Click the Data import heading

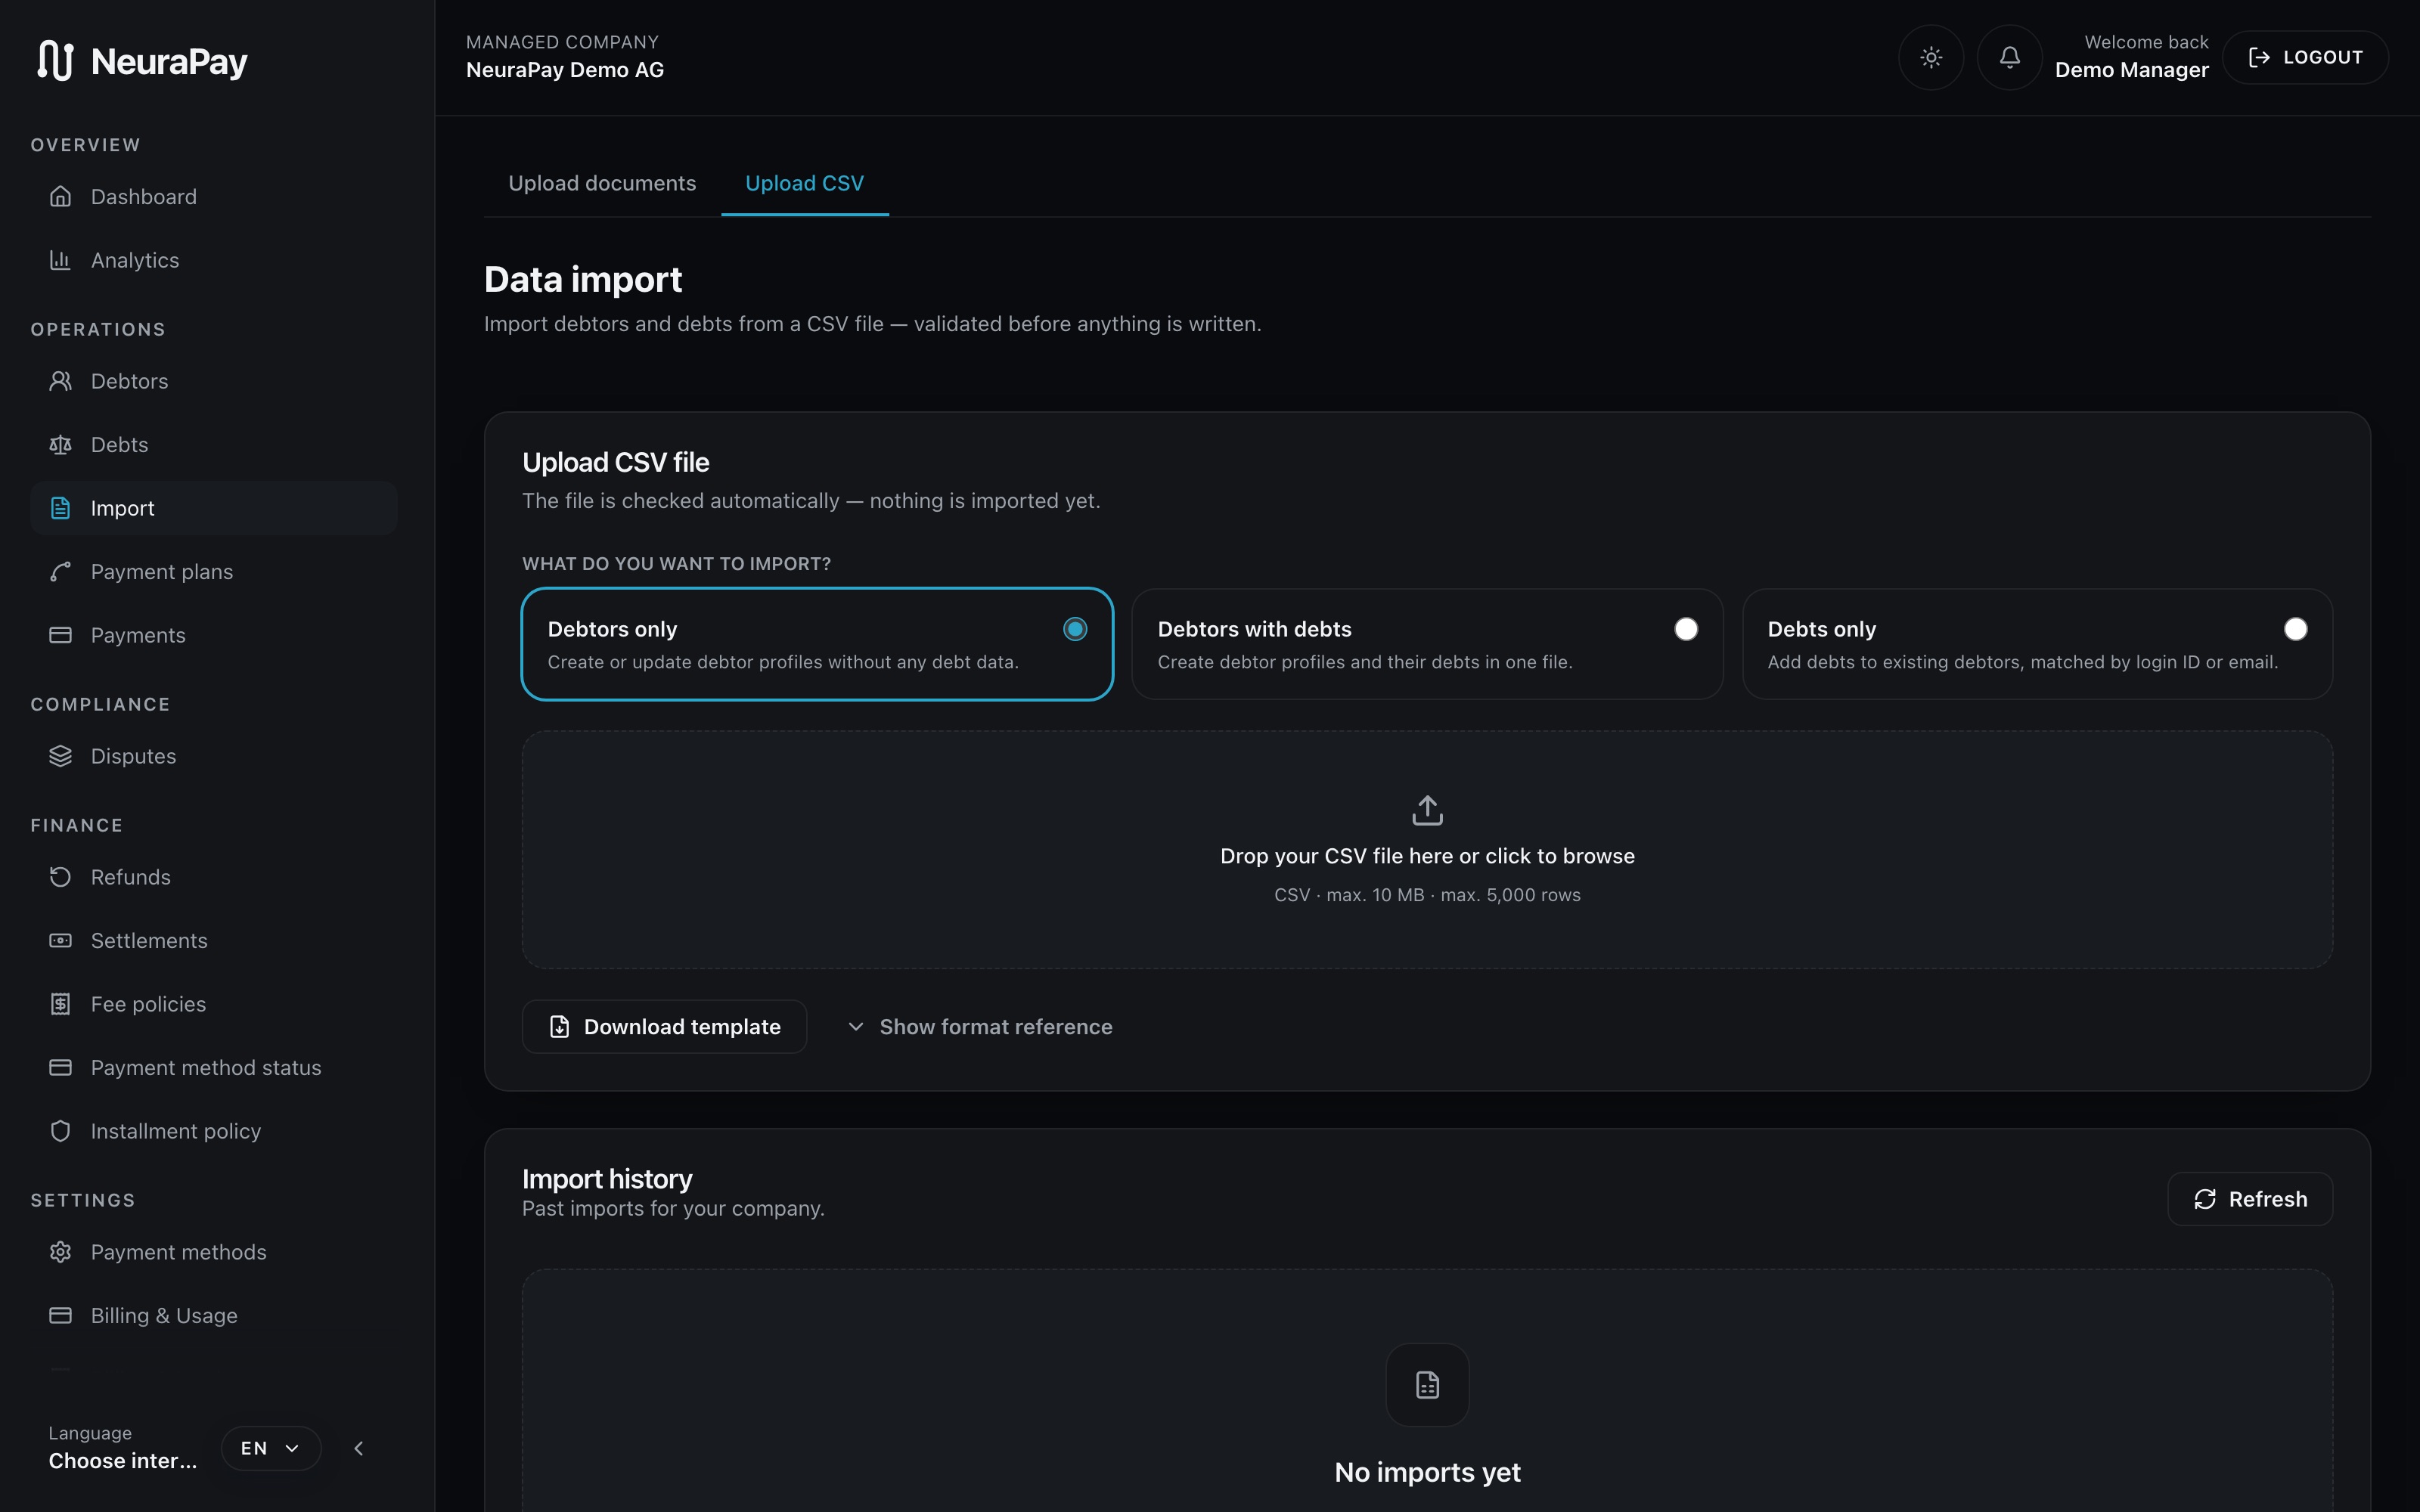(583, 280)
